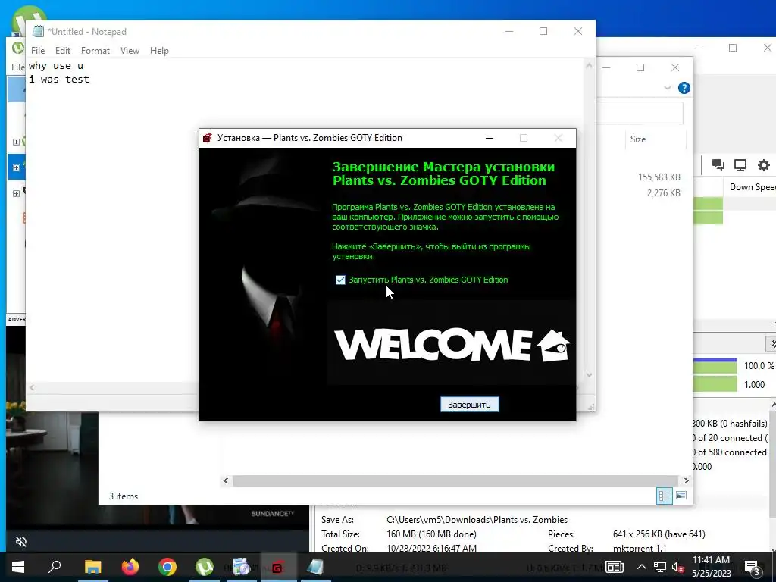Screen dimensions: 776x582
Task: Expand first tree node in uTorrent sidebar
Action: click(16, 142)
